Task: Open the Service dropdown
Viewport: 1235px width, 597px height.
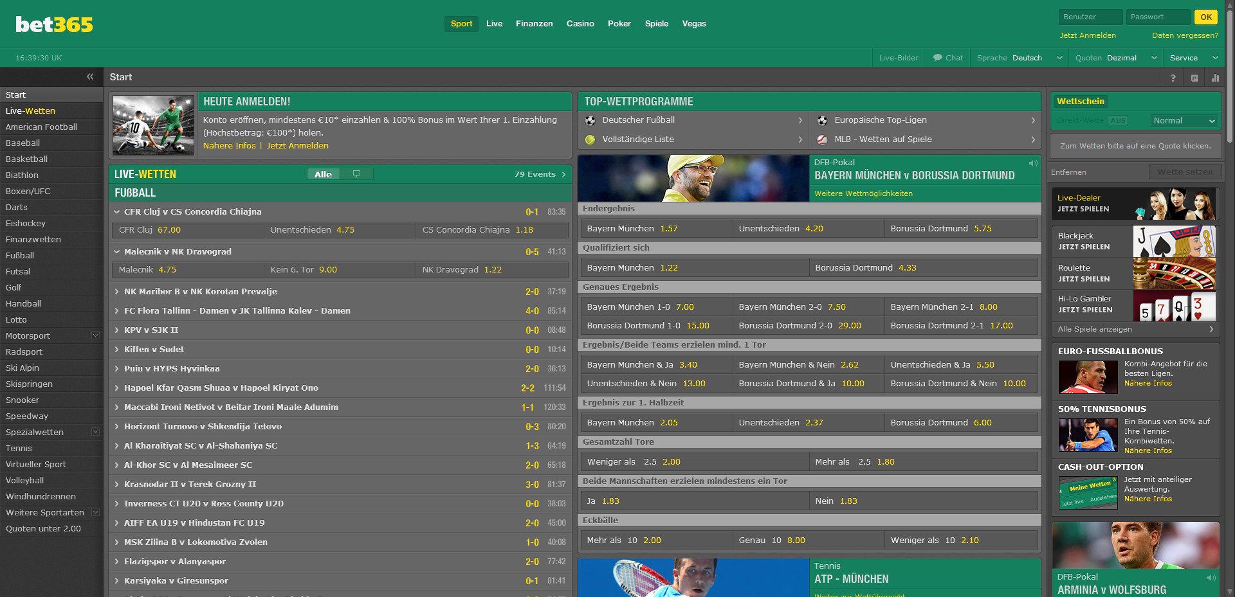Action: pos(1194,58)
